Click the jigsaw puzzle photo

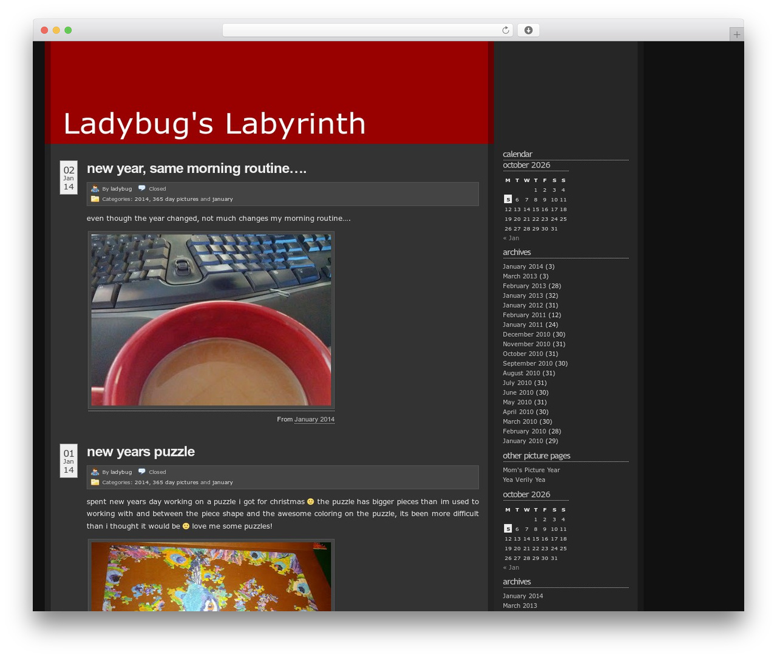click(211, 575)
